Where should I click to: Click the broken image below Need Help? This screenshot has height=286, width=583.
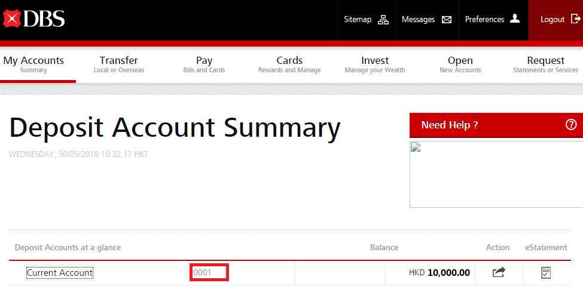coord(496,174)
